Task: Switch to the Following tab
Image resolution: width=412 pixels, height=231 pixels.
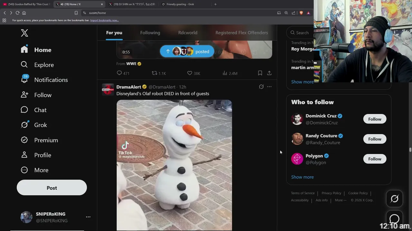Action: coord(150,33)
